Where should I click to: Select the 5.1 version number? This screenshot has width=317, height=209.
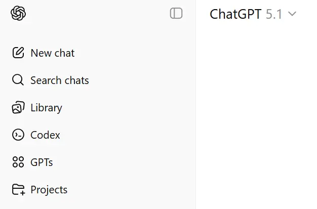pyautogui.click(x=274, y=14)
